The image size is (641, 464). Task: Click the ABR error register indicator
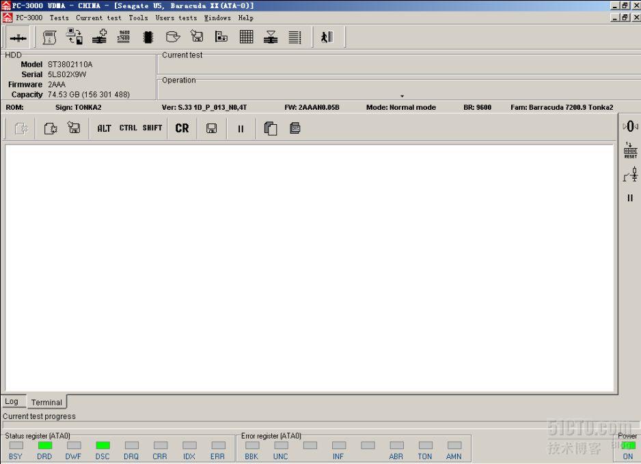396,445
